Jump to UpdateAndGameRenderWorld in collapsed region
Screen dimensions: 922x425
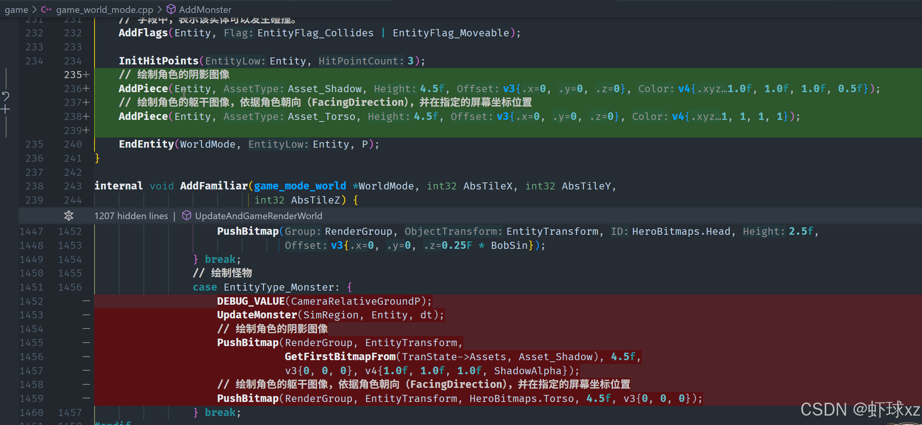(x=258, y=216)
